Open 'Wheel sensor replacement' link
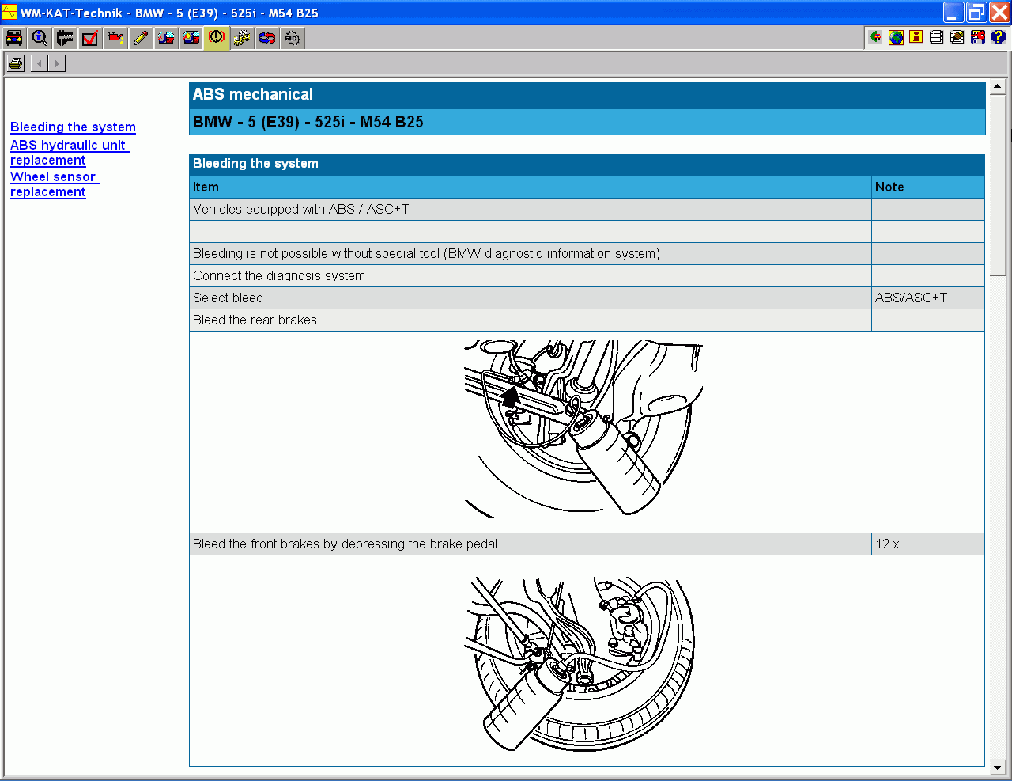This screenshot has height=781, width=1012. click(x=54, y=184)
